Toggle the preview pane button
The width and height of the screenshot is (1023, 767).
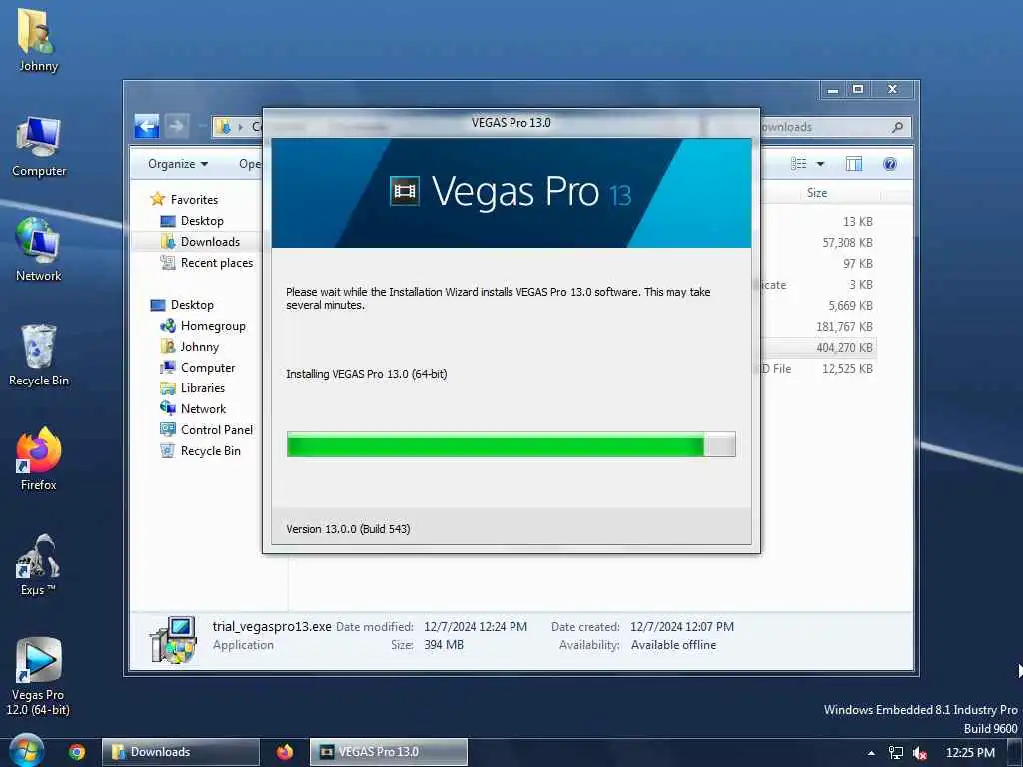click(x=854, y=164)
